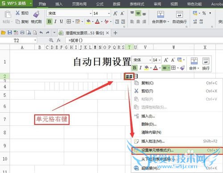Select row header 7
This screenshot has width=223, height=173.
5,119
